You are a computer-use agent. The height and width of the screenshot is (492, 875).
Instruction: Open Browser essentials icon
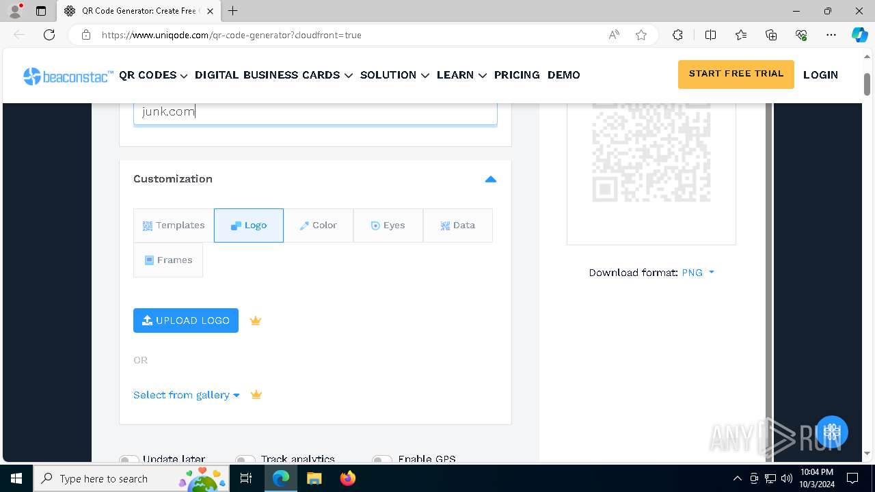pos(801,35)
